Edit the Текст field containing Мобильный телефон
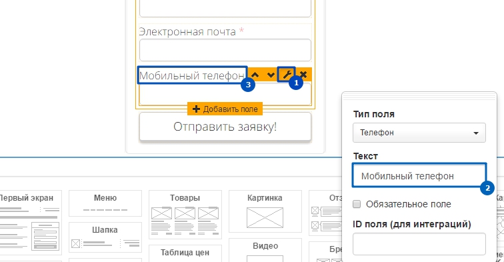Screen dimensions: 504x262 (x=419, y=175)
